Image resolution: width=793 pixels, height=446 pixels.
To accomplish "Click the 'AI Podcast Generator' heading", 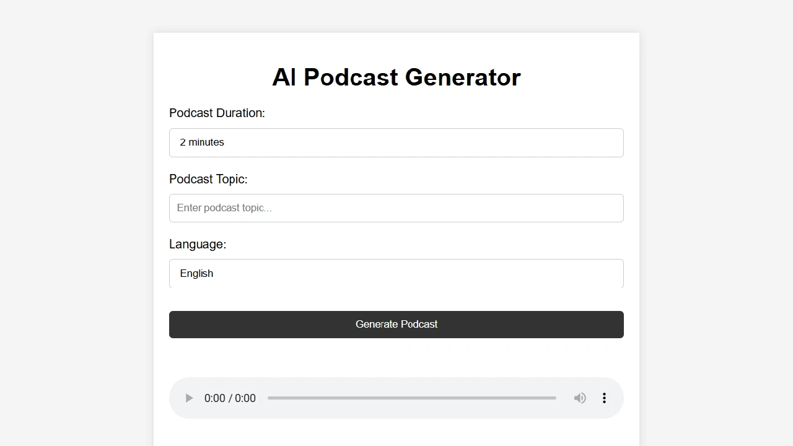I will tap(396, 77).
